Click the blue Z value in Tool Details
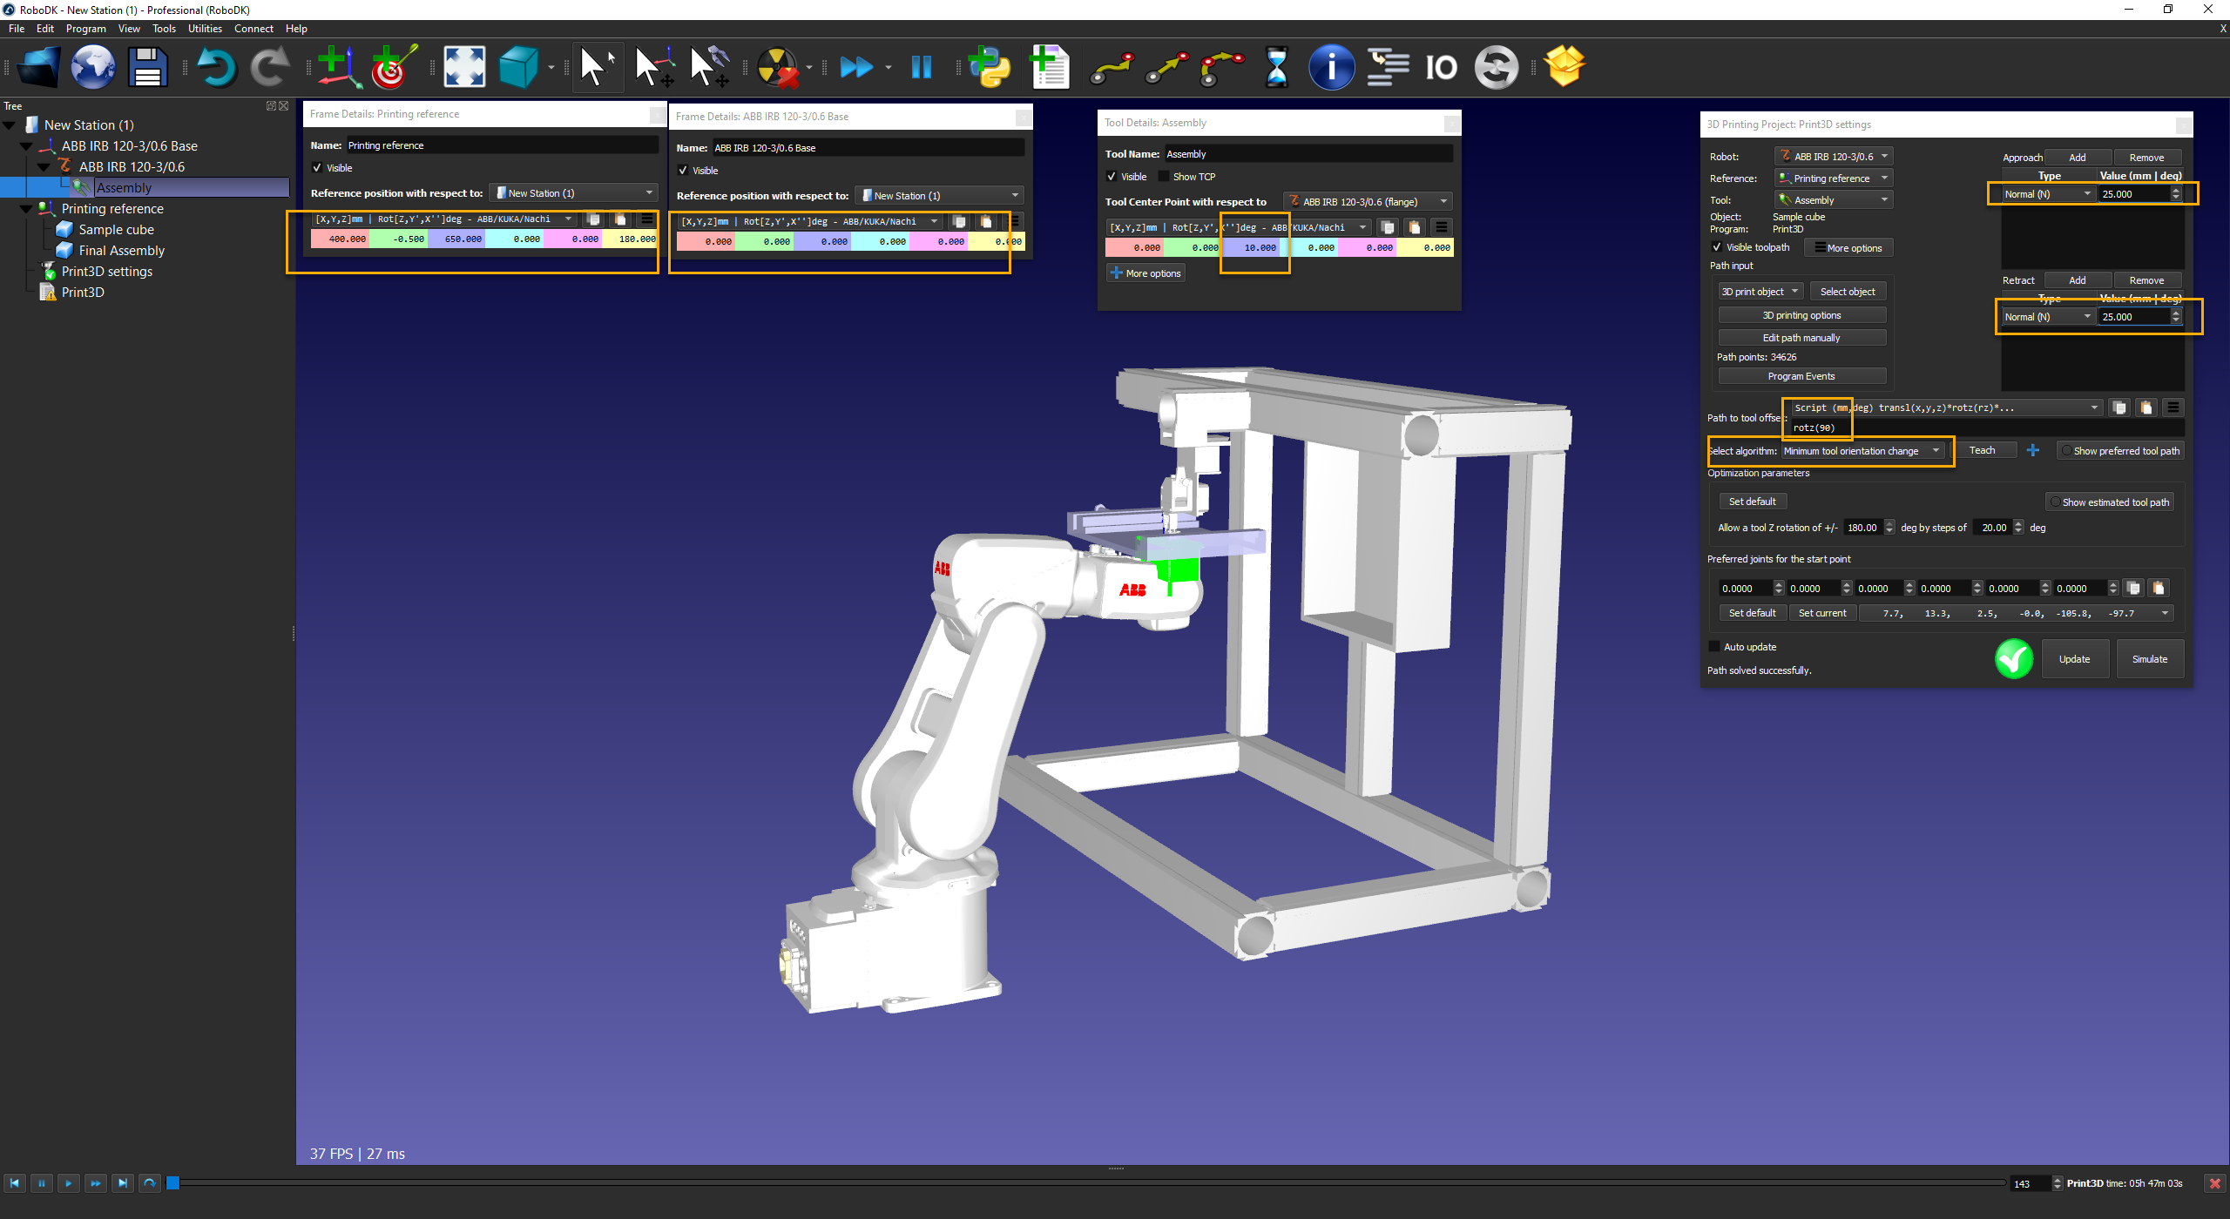The width and height of the screenshot is (2230, 1219). coord(1251,247)
